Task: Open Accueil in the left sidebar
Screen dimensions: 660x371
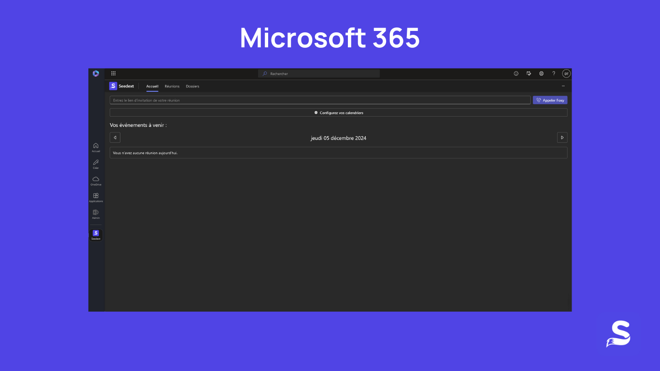Action: (96, 147)
